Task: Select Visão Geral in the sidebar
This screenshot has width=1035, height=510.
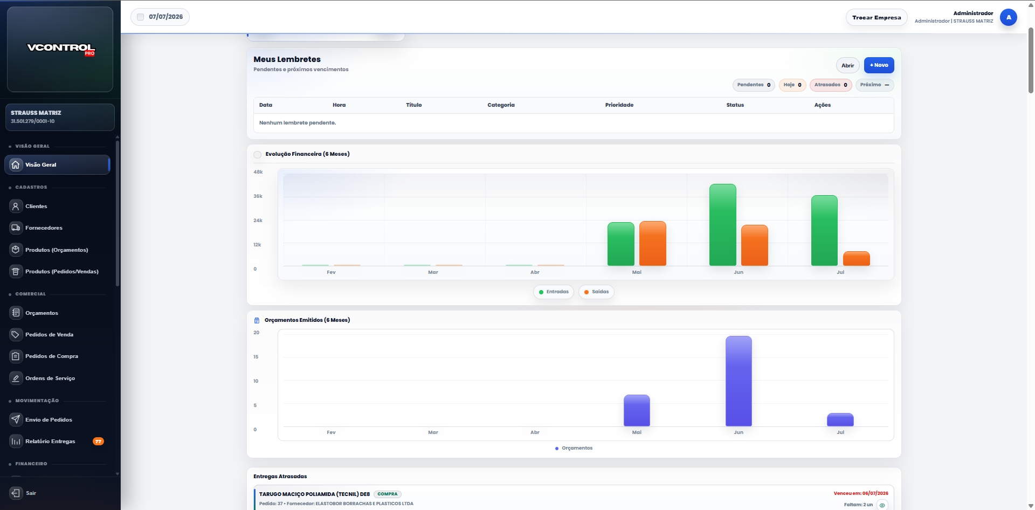Action: (x=57, y=164)
